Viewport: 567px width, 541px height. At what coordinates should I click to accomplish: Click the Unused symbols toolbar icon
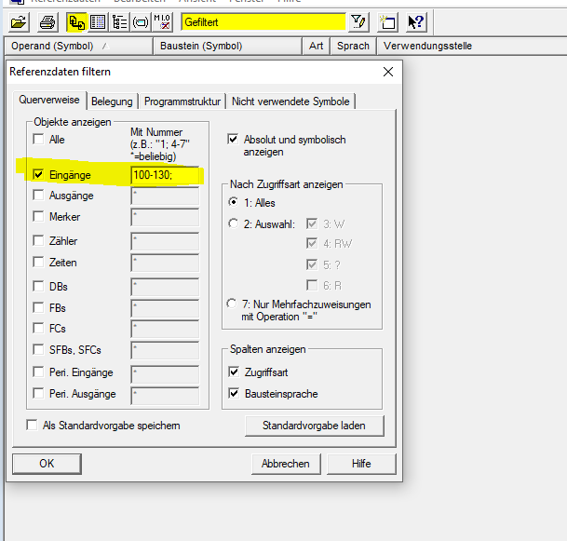click(x=141, y=22)
